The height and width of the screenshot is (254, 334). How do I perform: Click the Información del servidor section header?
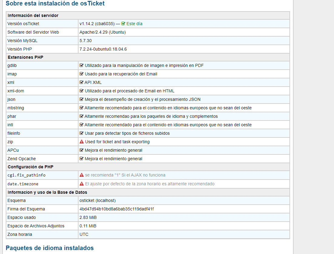[33, 15]
